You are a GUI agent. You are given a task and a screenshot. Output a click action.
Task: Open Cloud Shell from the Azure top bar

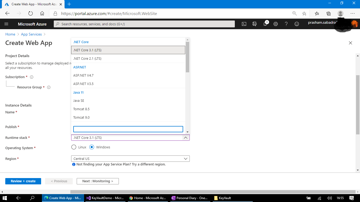tap(244, 24)
